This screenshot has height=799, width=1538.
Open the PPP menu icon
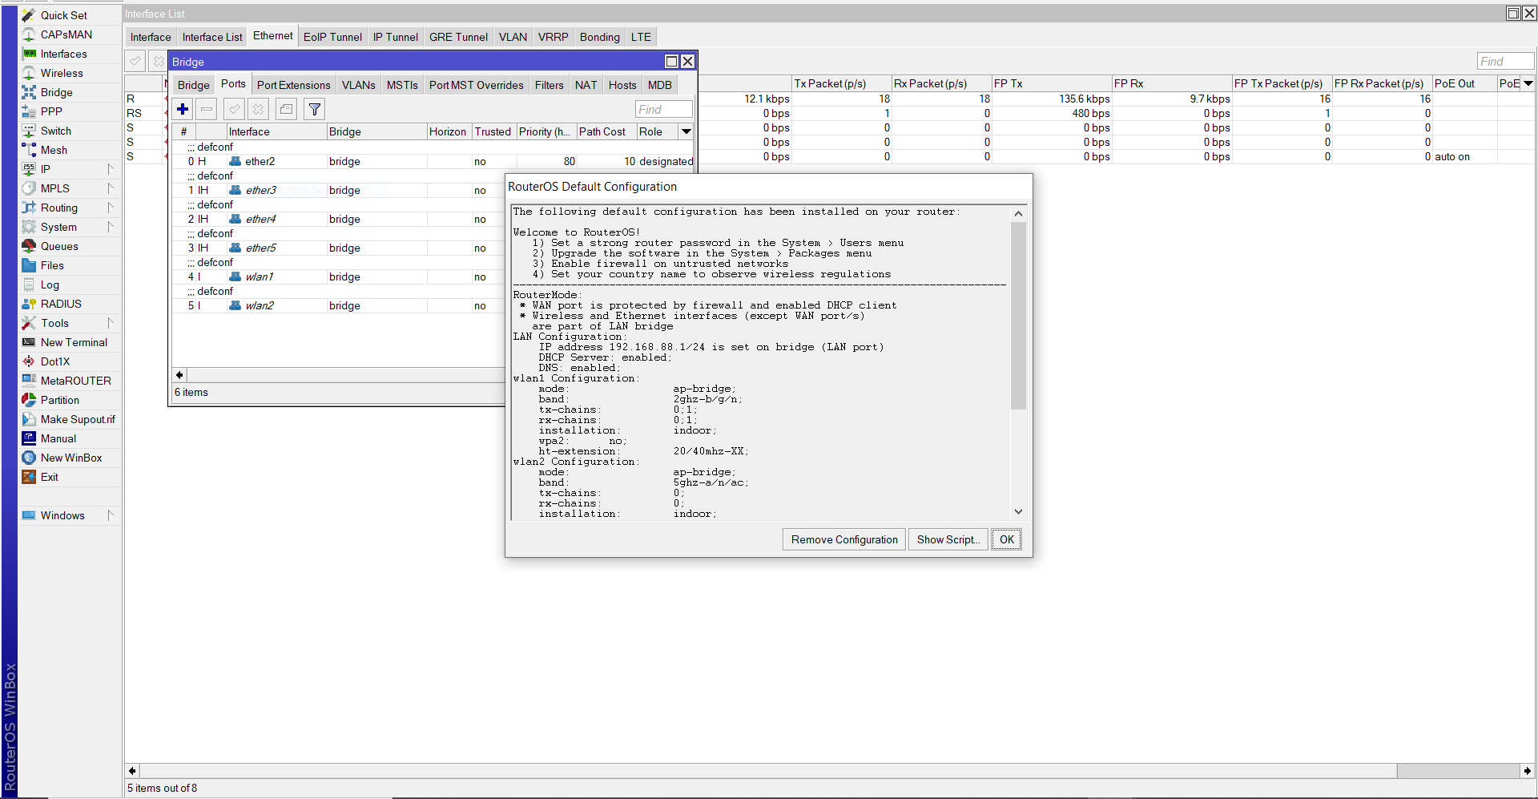(x=29, y=111)
